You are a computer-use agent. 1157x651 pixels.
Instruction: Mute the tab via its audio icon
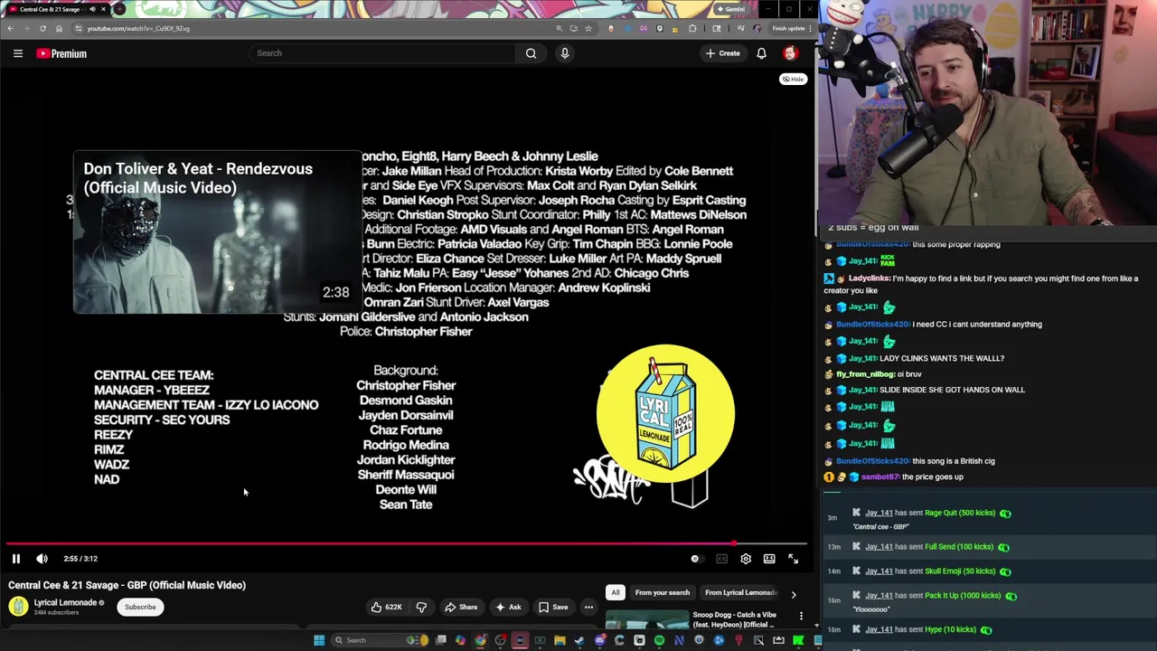pos(92,9)
